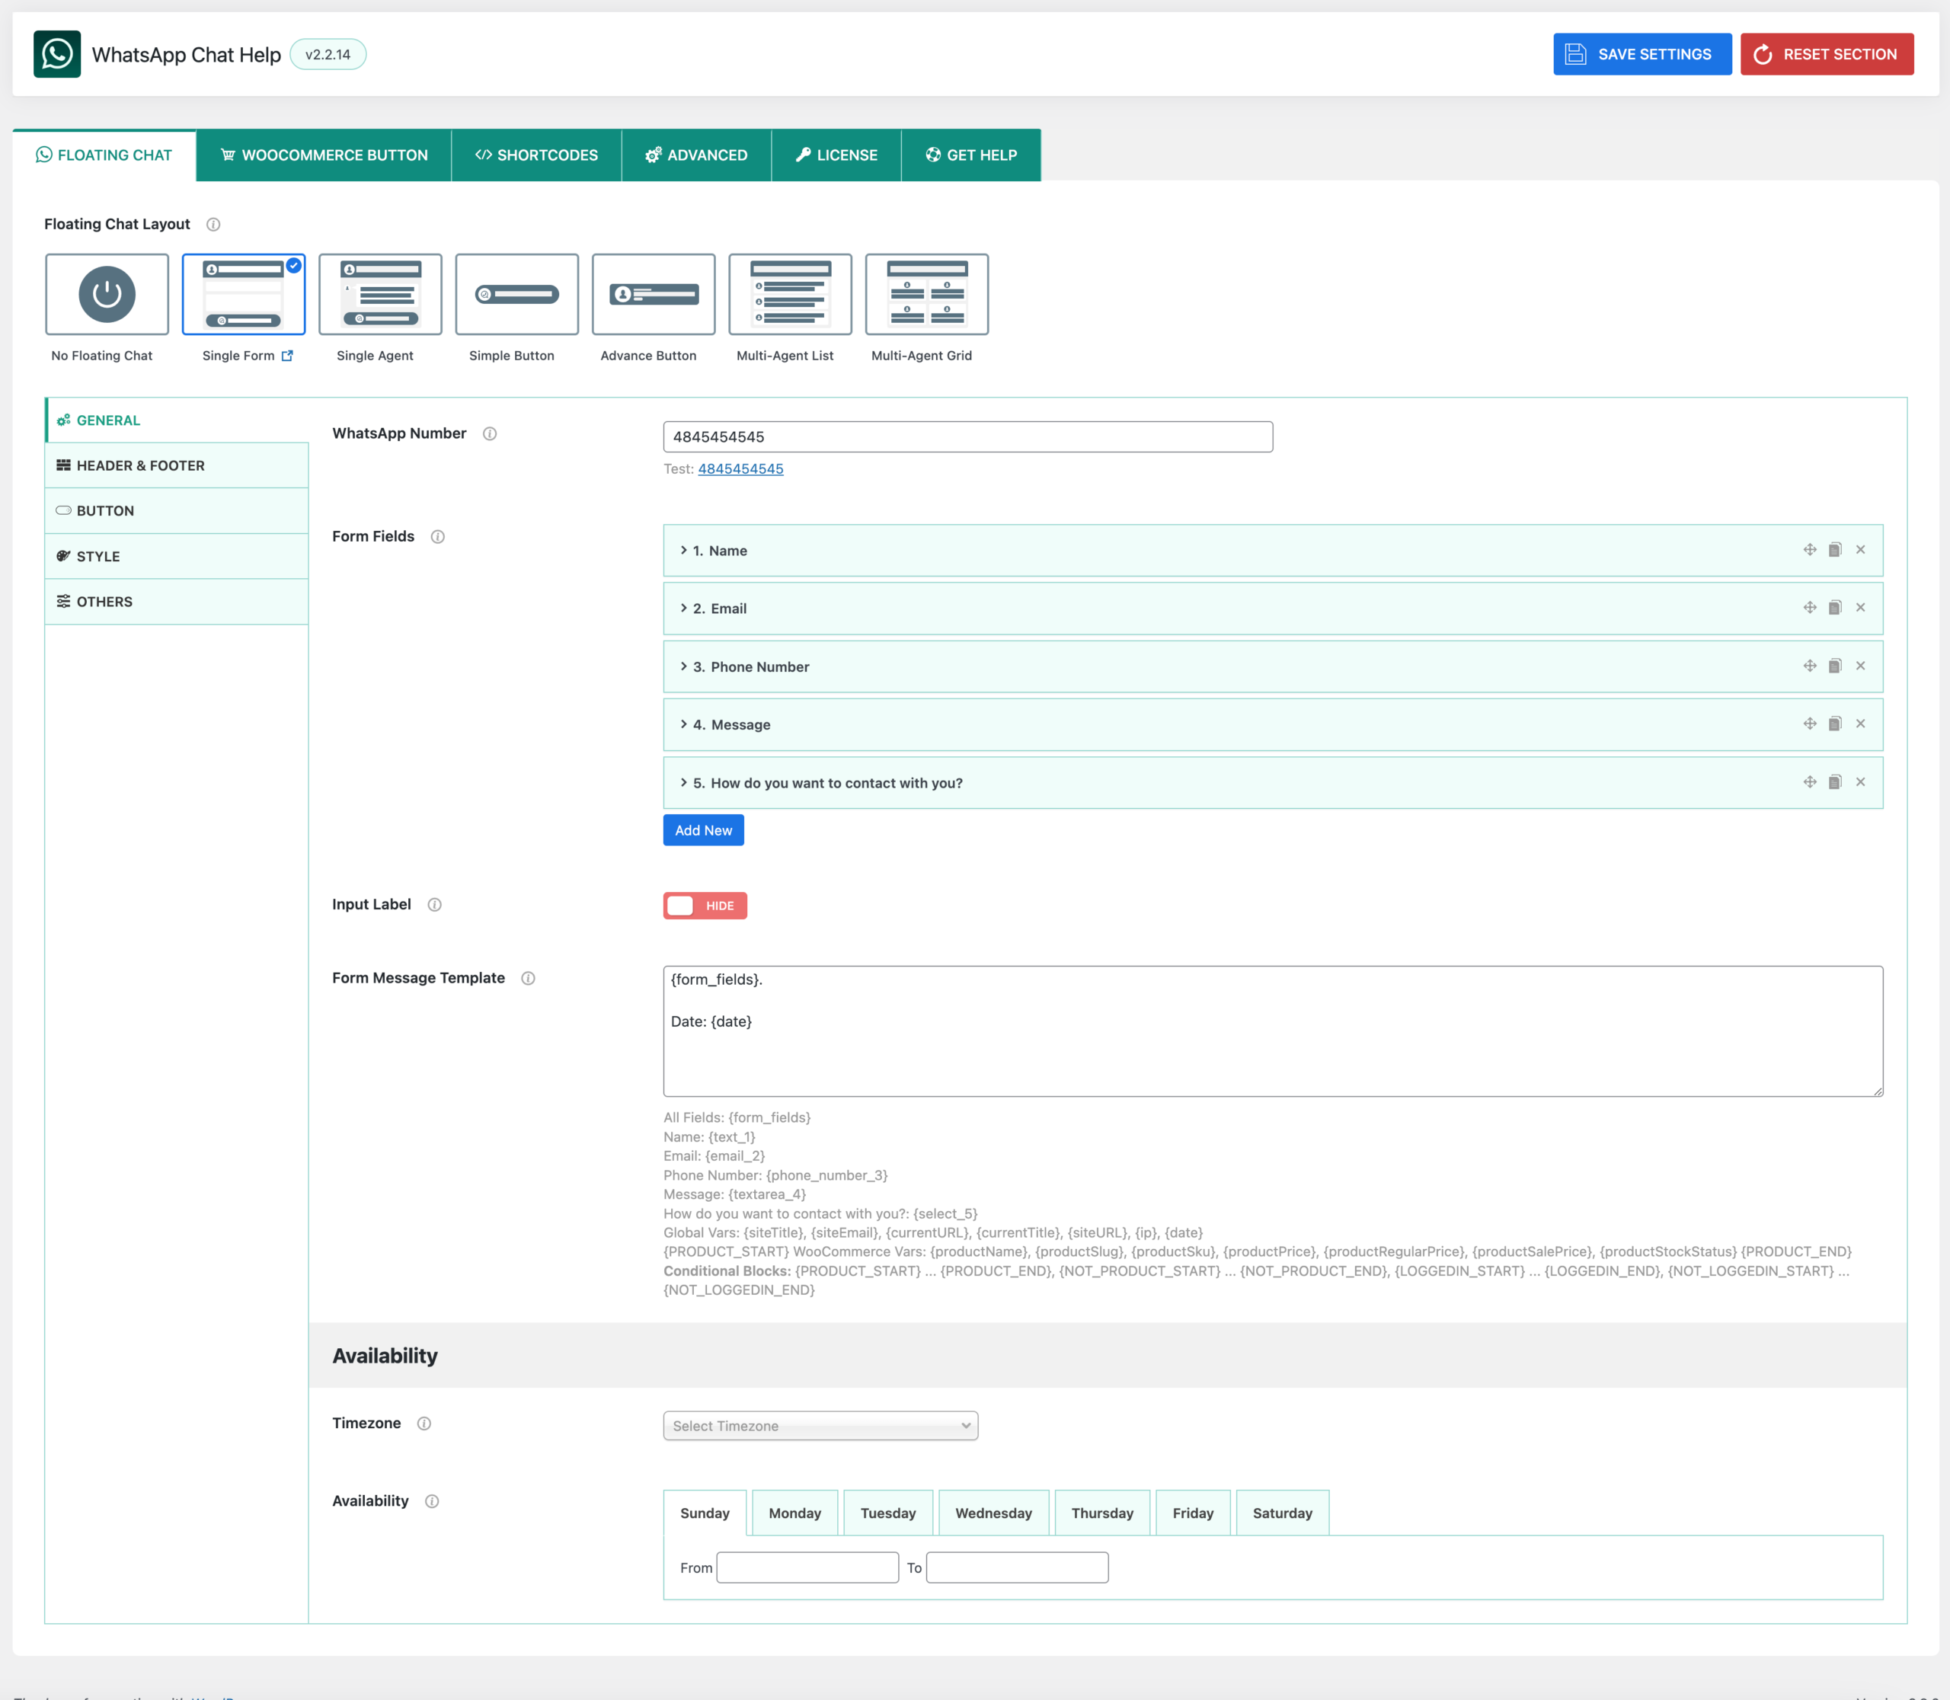Open the License tab

click(837, 155)
